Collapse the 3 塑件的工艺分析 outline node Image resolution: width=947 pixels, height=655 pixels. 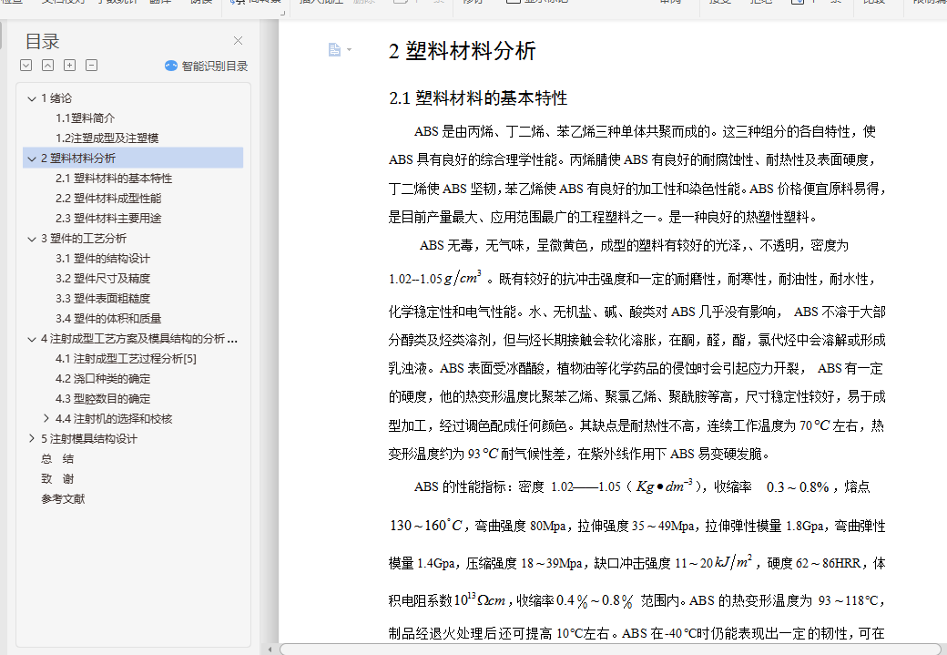[x=31, y=239]
